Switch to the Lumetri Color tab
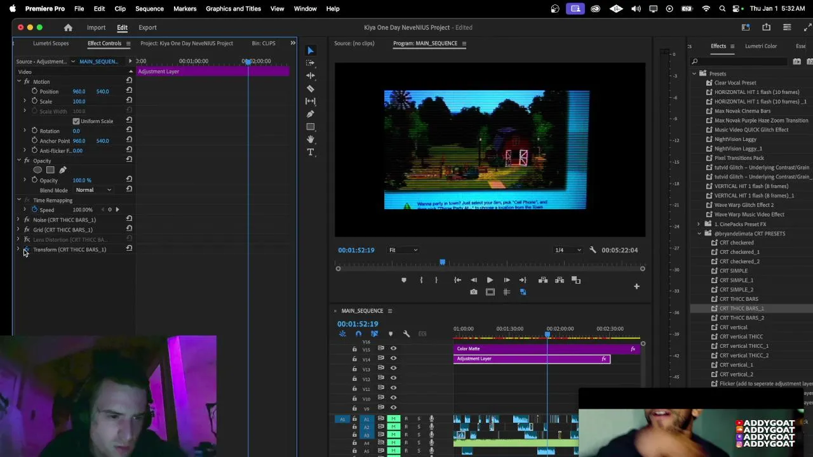813x457 pixels. [x=761, y=46]
